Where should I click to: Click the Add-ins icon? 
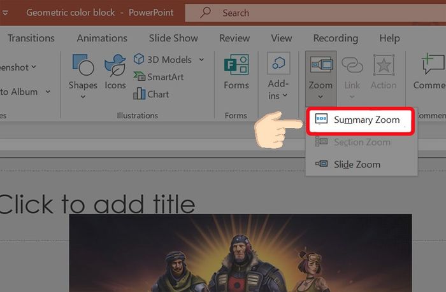(x=278, y=63)
